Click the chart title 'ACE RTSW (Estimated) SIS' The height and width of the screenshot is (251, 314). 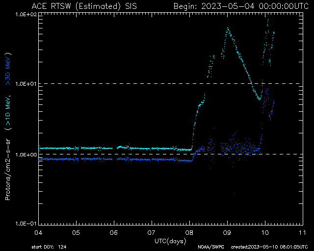(x=84, y=6)
